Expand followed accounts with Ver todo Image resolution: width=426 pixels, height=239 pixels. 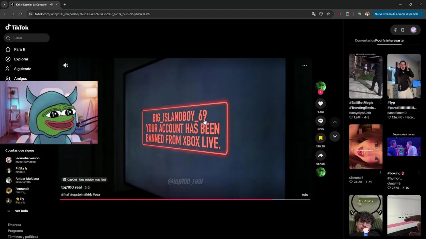(21, 211)
